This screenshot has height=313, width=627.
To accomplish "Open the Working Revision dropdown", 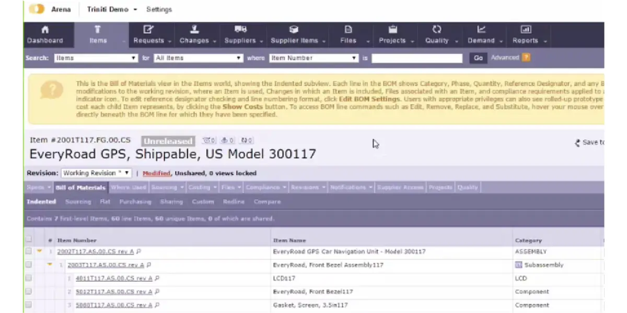I will click(97, 173).
